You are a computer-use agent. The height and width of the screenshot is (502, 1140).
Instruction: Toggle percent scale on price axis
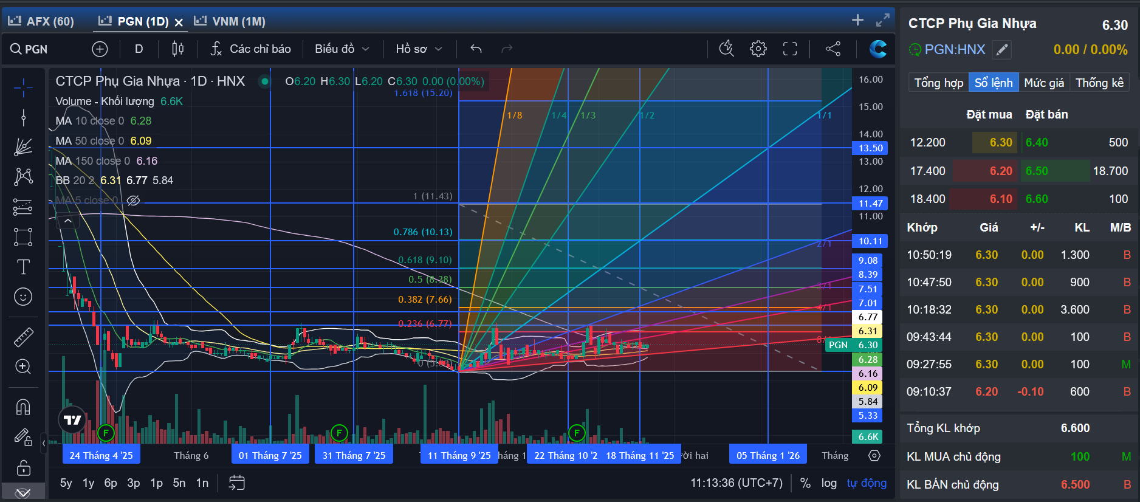(805, 483)
